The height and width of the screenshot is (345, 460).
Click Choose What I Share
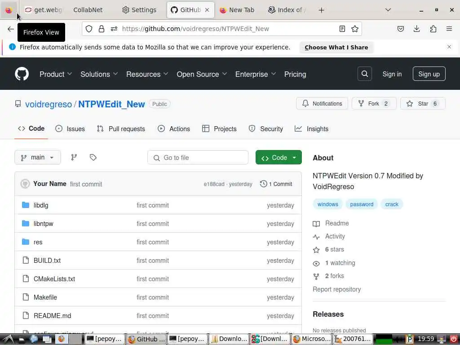pos(336,48)
